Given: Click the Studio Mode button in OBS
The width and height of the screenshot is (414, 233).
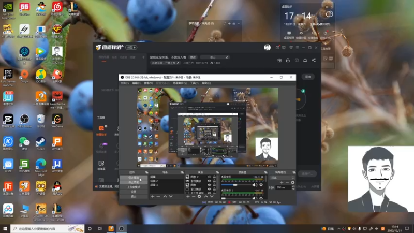Looking at the screenshot, I should tap(134, 187).
